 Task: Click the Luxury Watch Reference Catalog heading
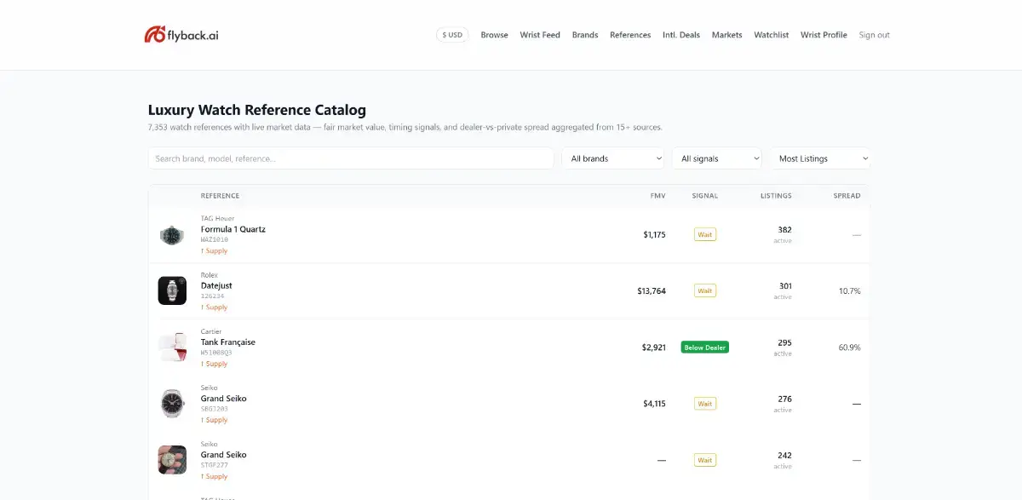click(x=257, y=110)
